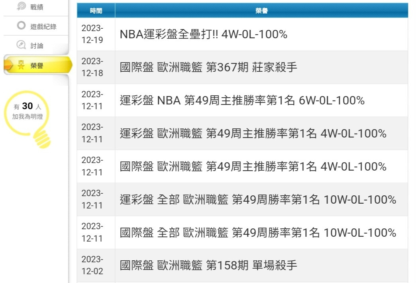Click the 榮譽 star medal icon
Screen dimensions: 416x283
pos(21,65)
